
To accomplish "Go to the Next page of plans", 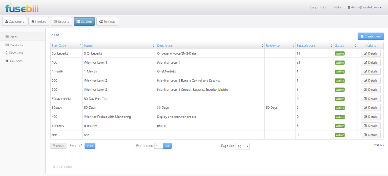I will coord(90,146).
